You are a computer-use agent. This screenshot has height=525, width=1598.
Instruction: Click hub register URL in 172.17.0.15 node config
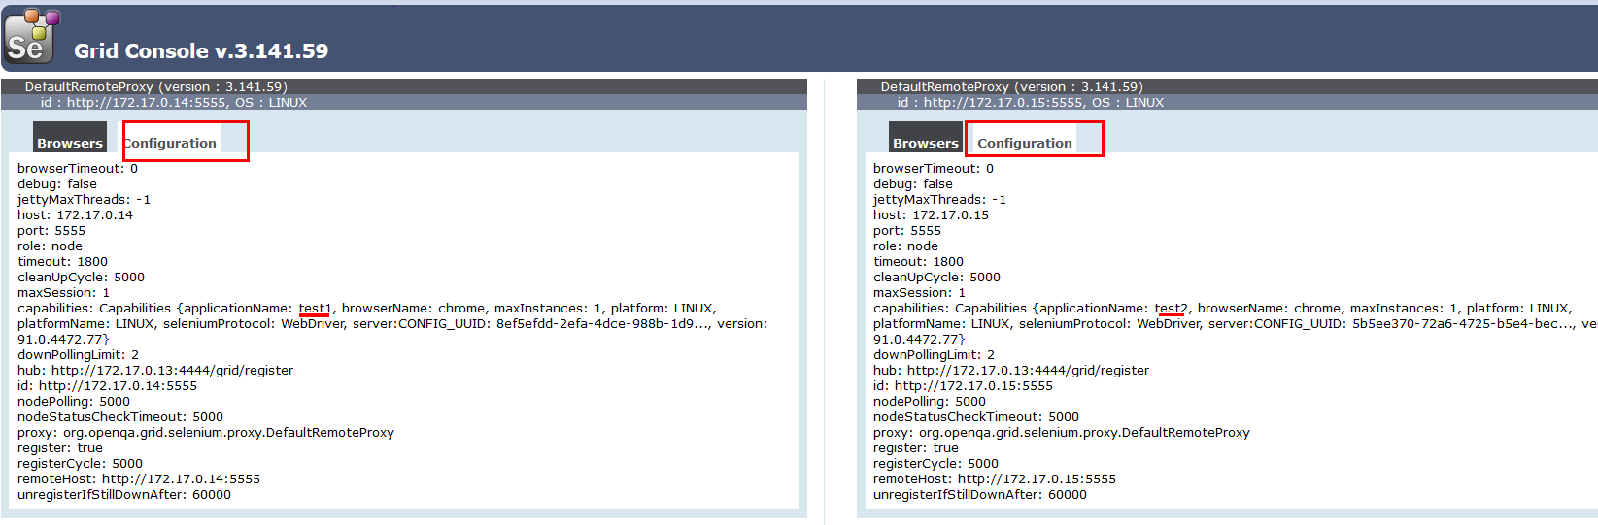click(x=1028, y=371)
